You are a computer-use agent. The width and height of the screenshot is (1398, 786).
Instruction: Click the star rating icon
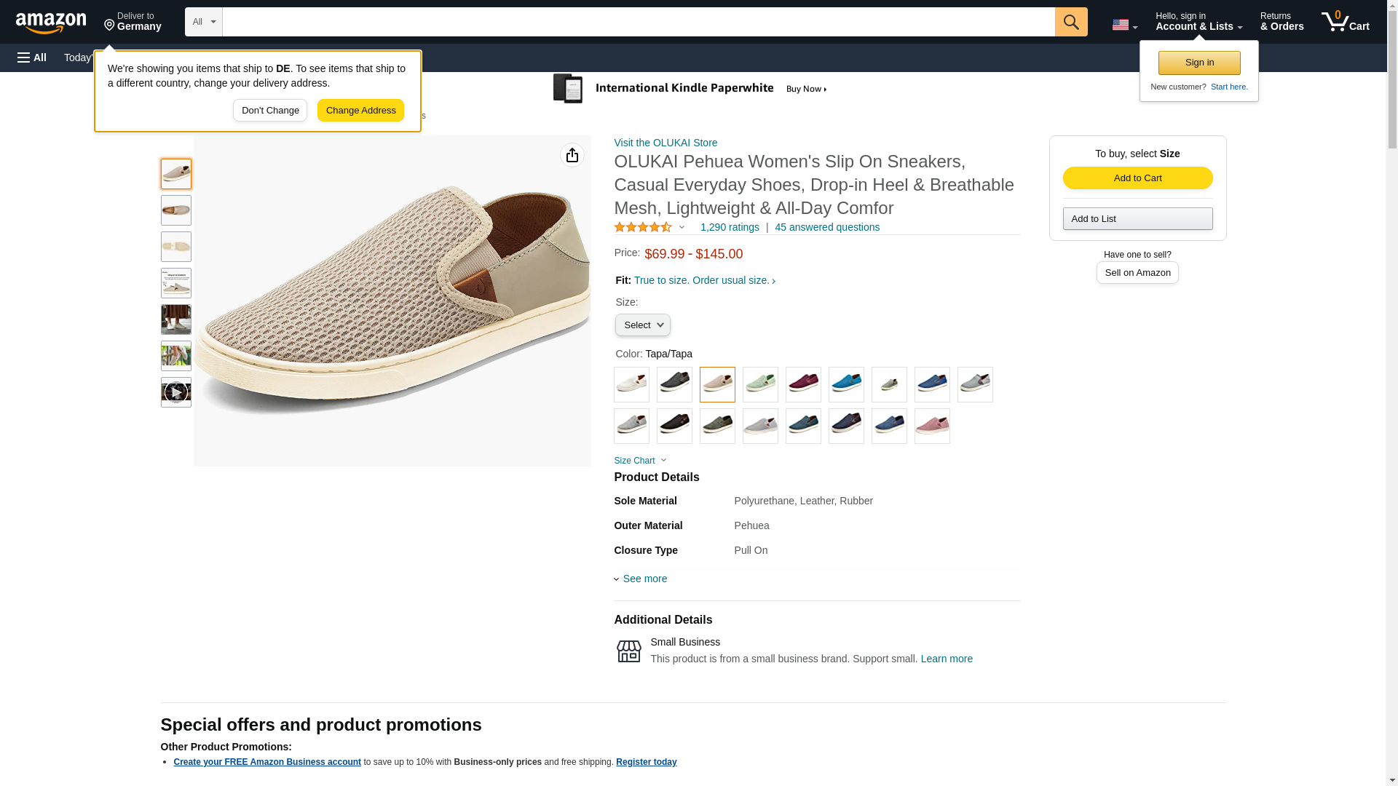[x=643, y=227]
